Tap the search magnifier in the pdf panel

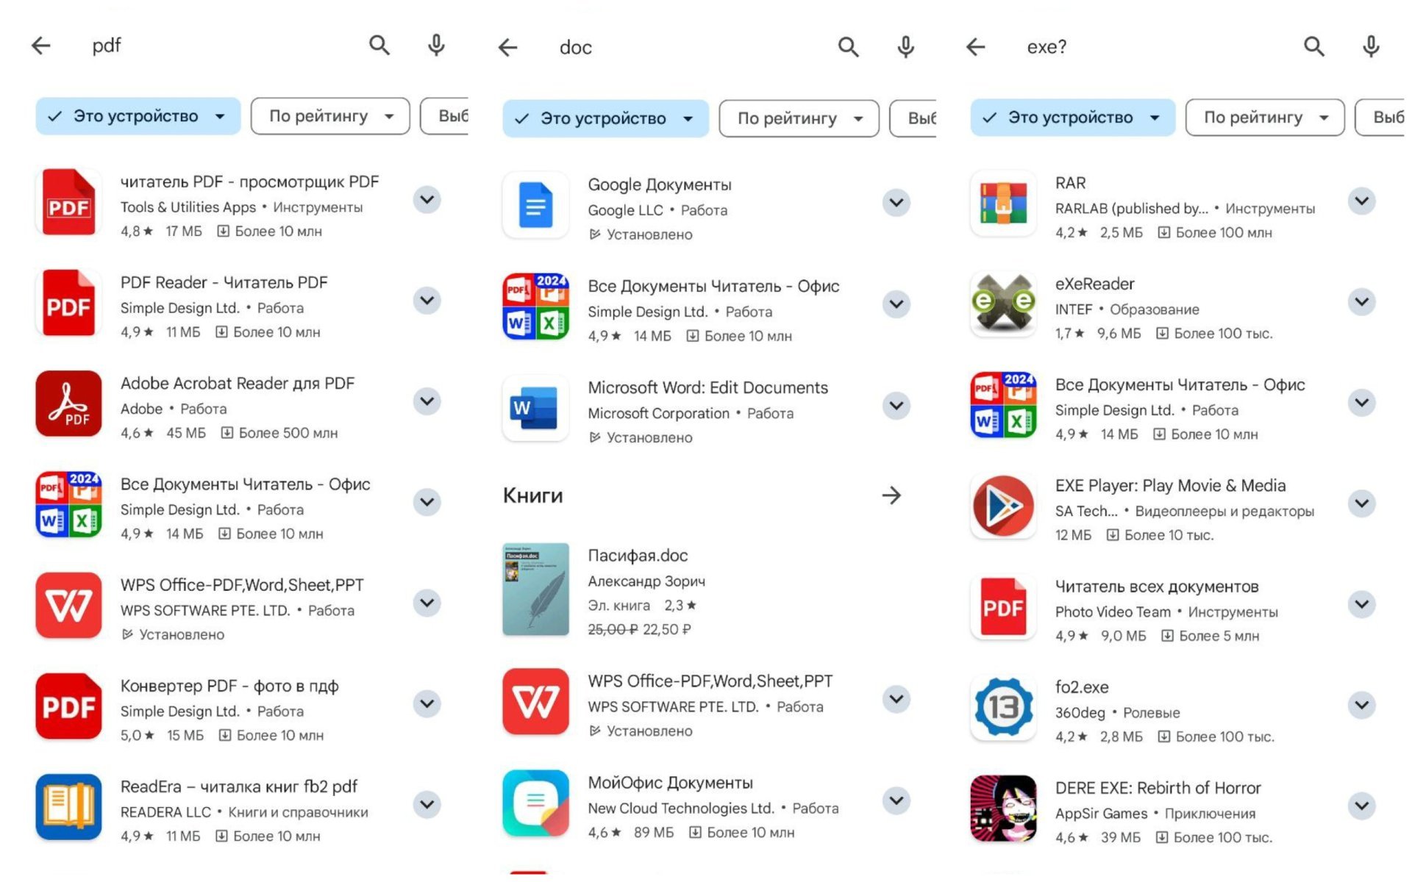pyautogui.click(x=379, y=46)
